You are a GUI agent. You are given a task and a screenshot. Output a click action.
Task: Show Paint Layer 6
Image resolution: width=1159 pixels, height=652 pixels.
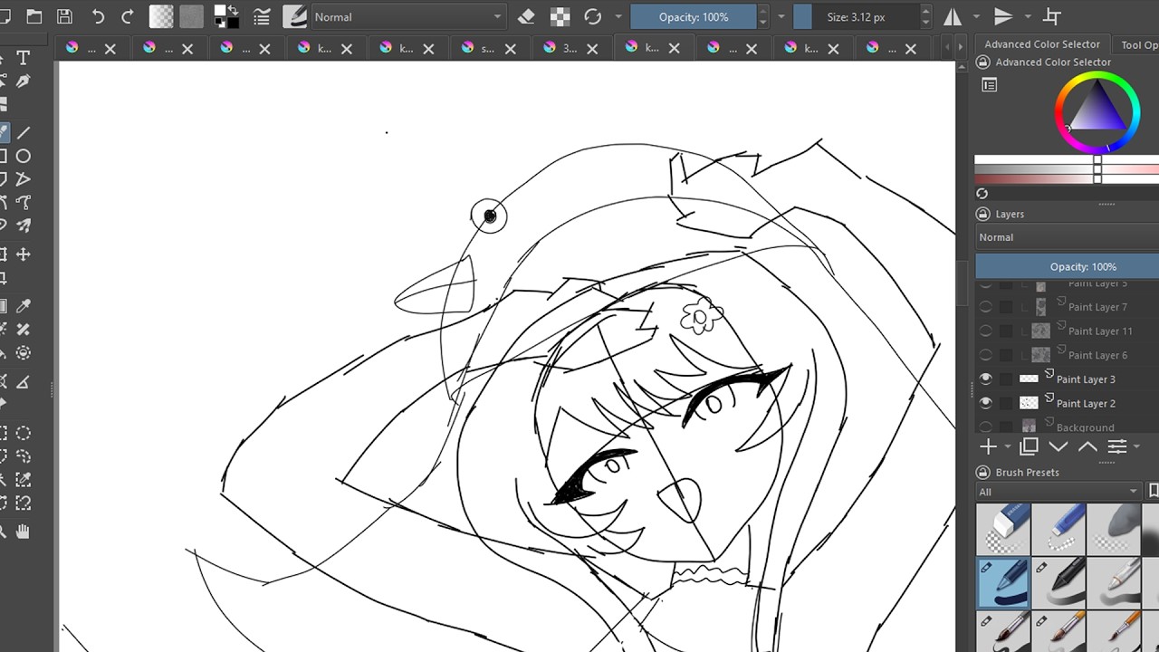coord(986,355)
